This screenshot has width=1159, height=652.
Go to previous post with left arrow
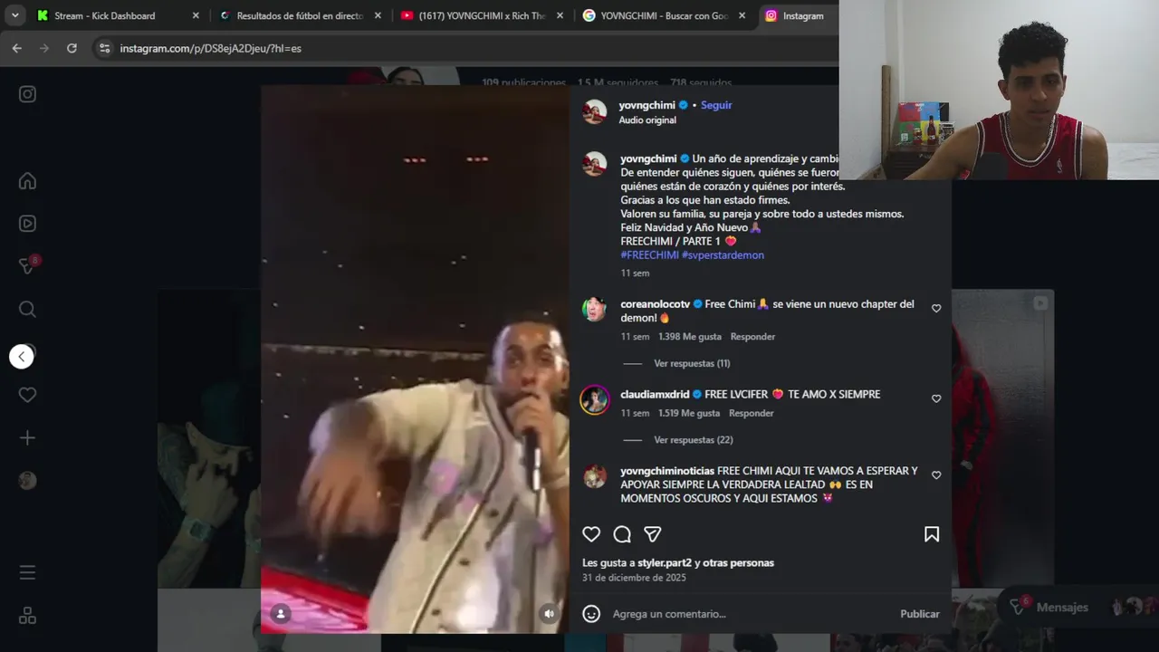click(x=22, y=357)
